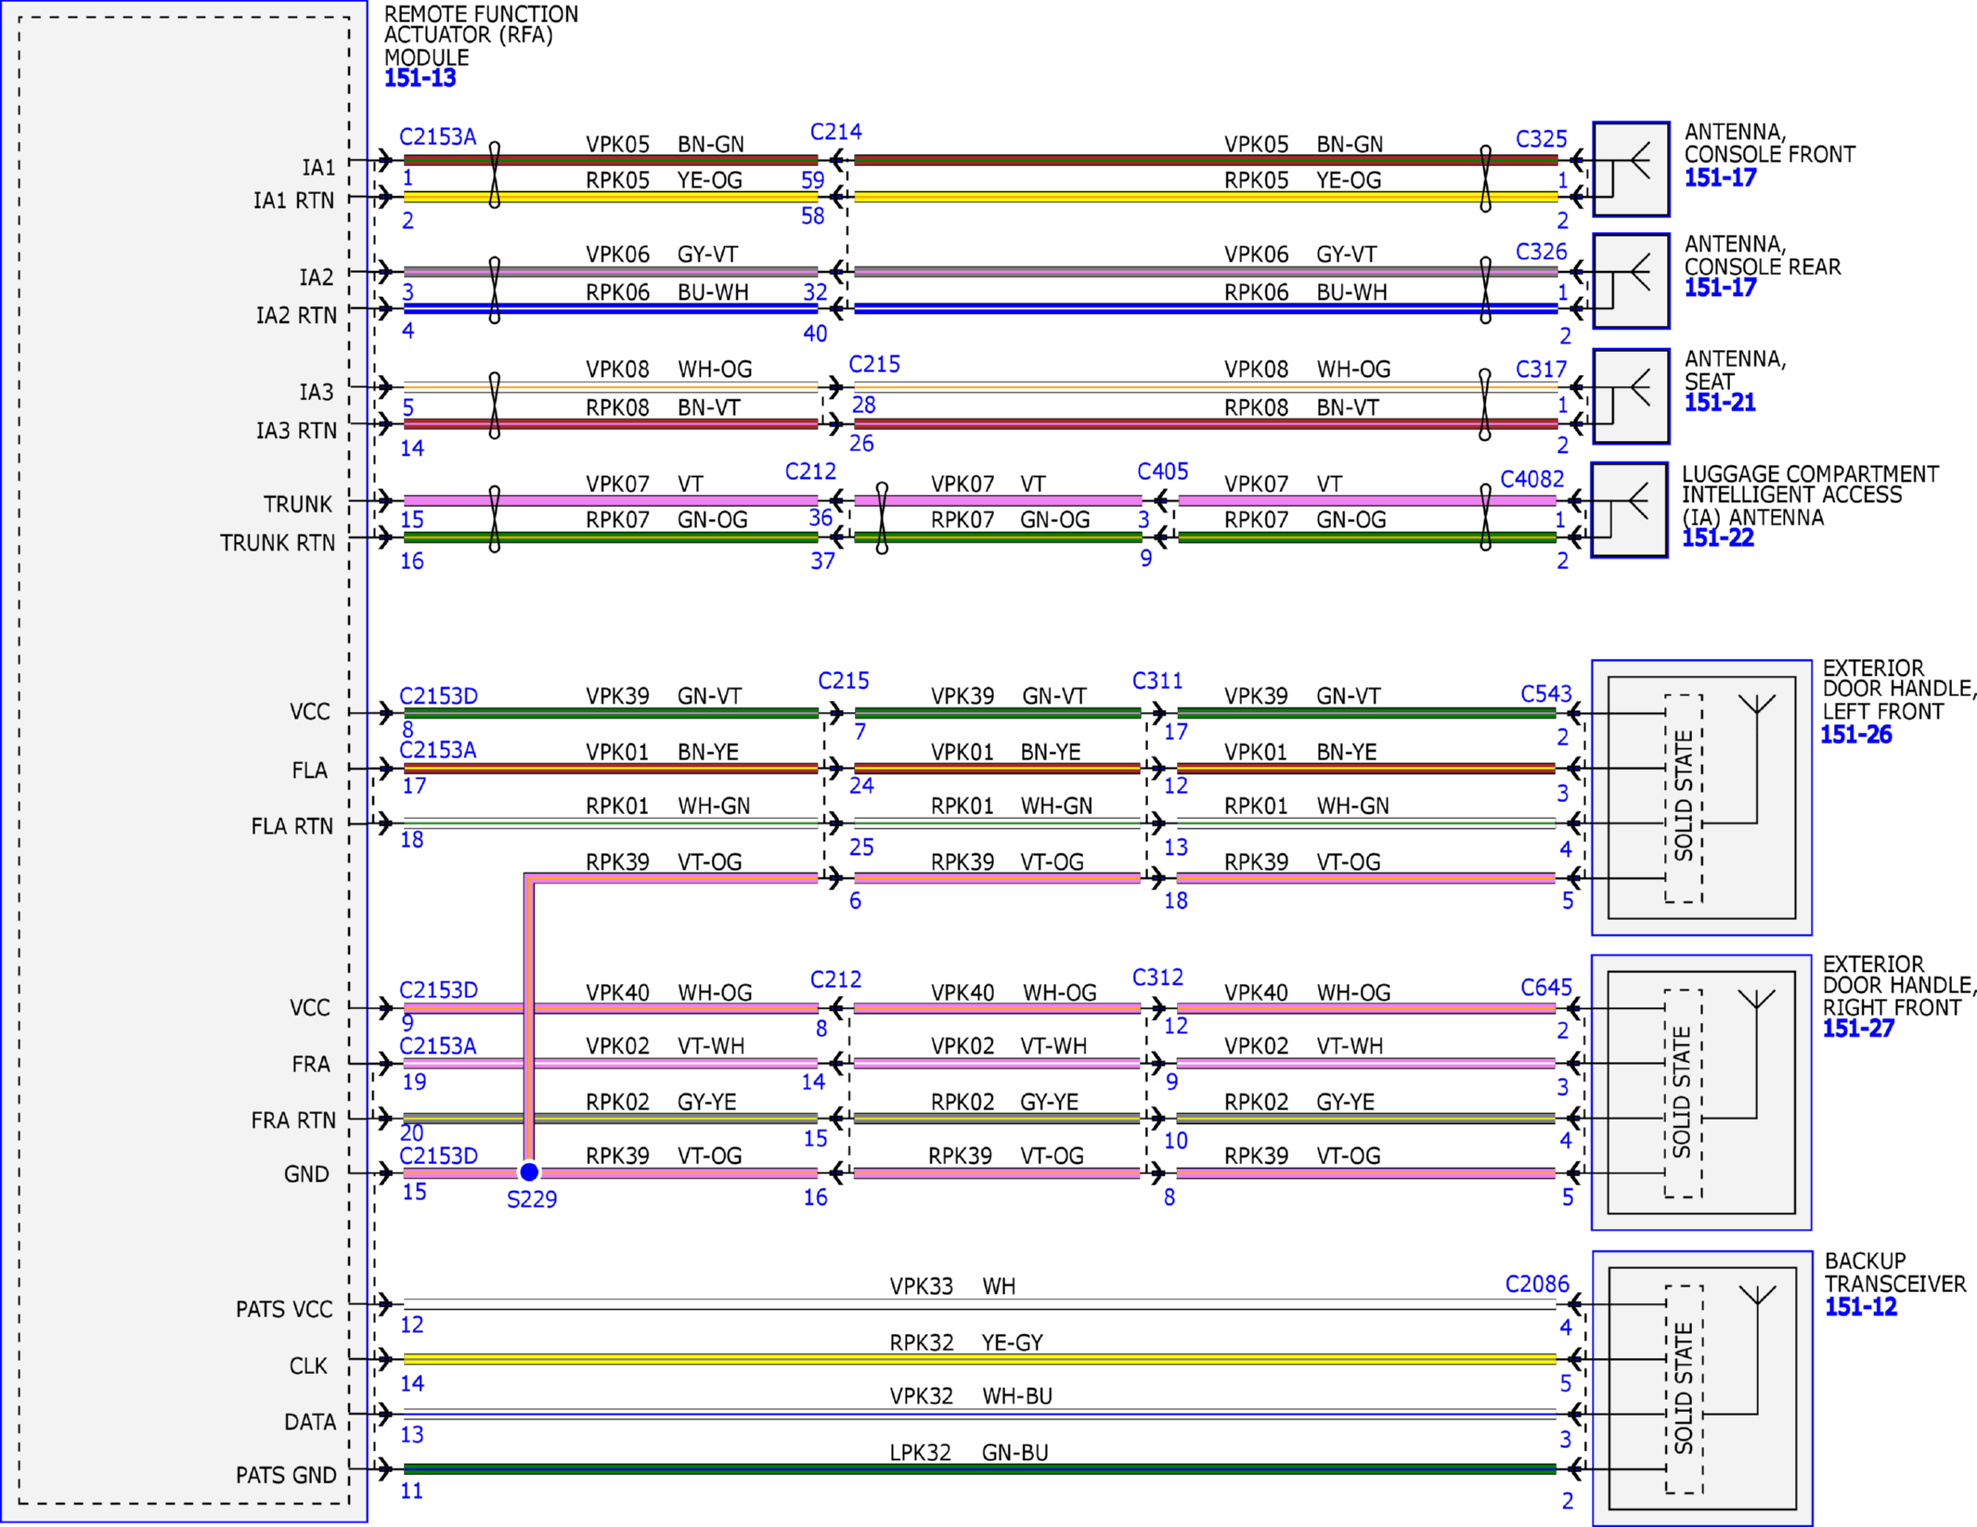Click the FRA RTN pin label
Screen dimensions: 1977x1527
click(x=293, y=1120)
